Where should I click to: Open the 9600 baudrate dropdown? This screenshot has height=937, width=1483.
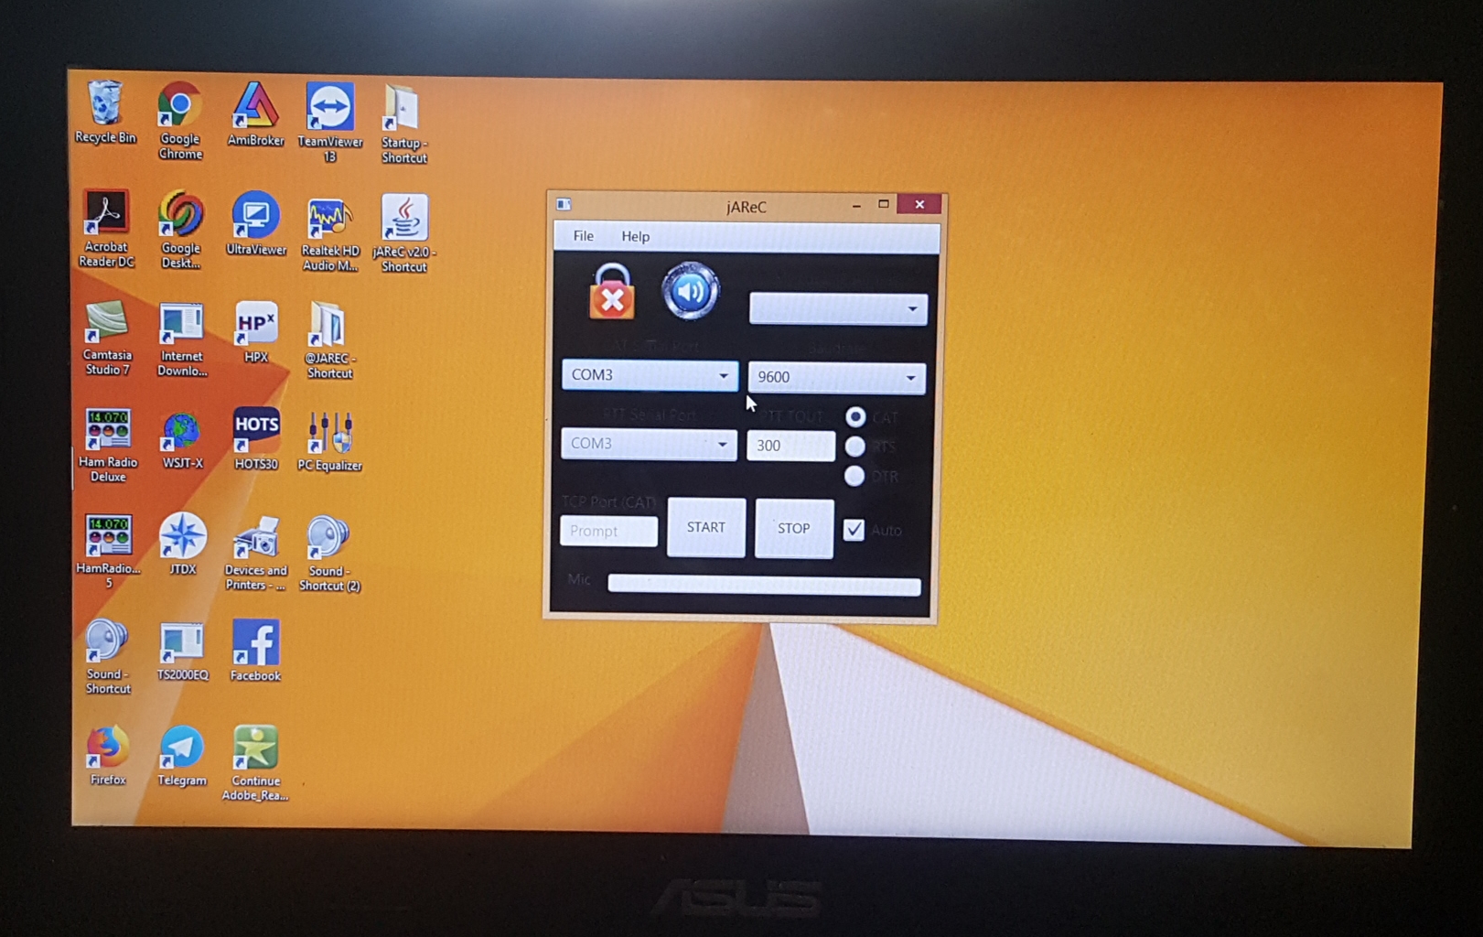[x=836, y=377]
